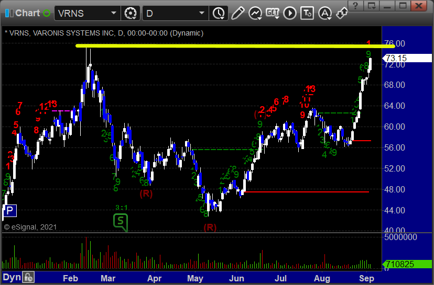Click the text template icon
The image size is (434, 285).
tap(307, 13)
